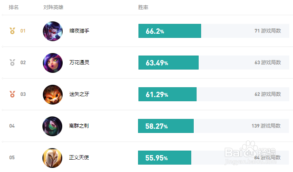The image size is (293, 172).
Task: Click the 离群之刺 champion name
Action: coord(79,126)
